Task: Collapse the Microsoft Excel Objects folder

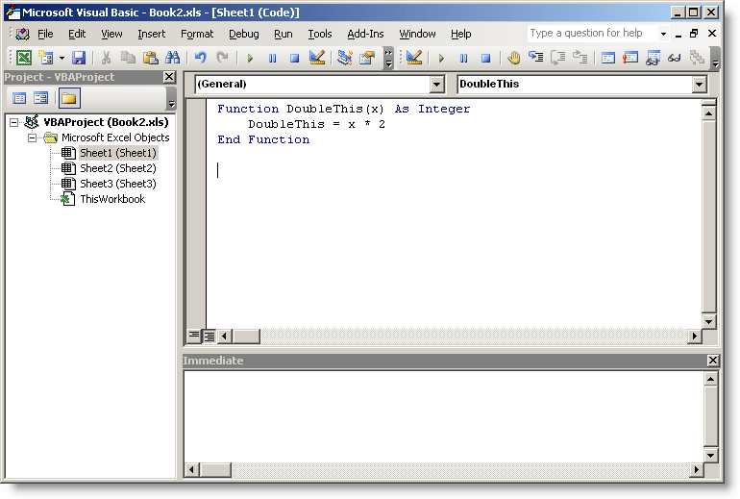Action: (x=33, y=137)
